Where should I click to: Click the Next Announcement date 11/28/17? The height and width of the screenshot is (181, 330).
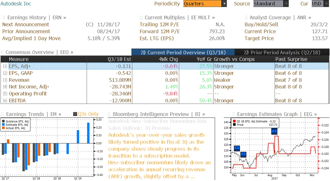108,24
